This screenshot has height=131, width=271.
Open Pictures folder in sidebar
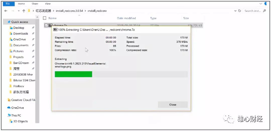18,51
